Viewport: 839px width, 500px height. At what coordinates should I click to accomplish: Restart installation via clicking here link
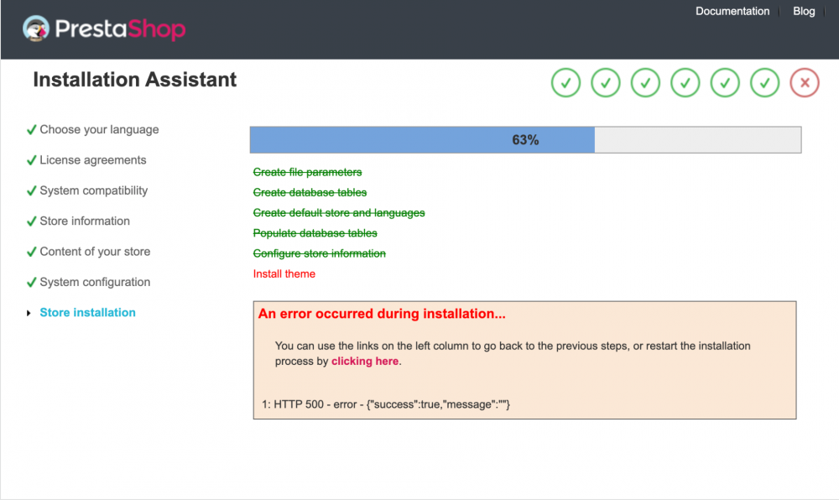tap(364, 361)
